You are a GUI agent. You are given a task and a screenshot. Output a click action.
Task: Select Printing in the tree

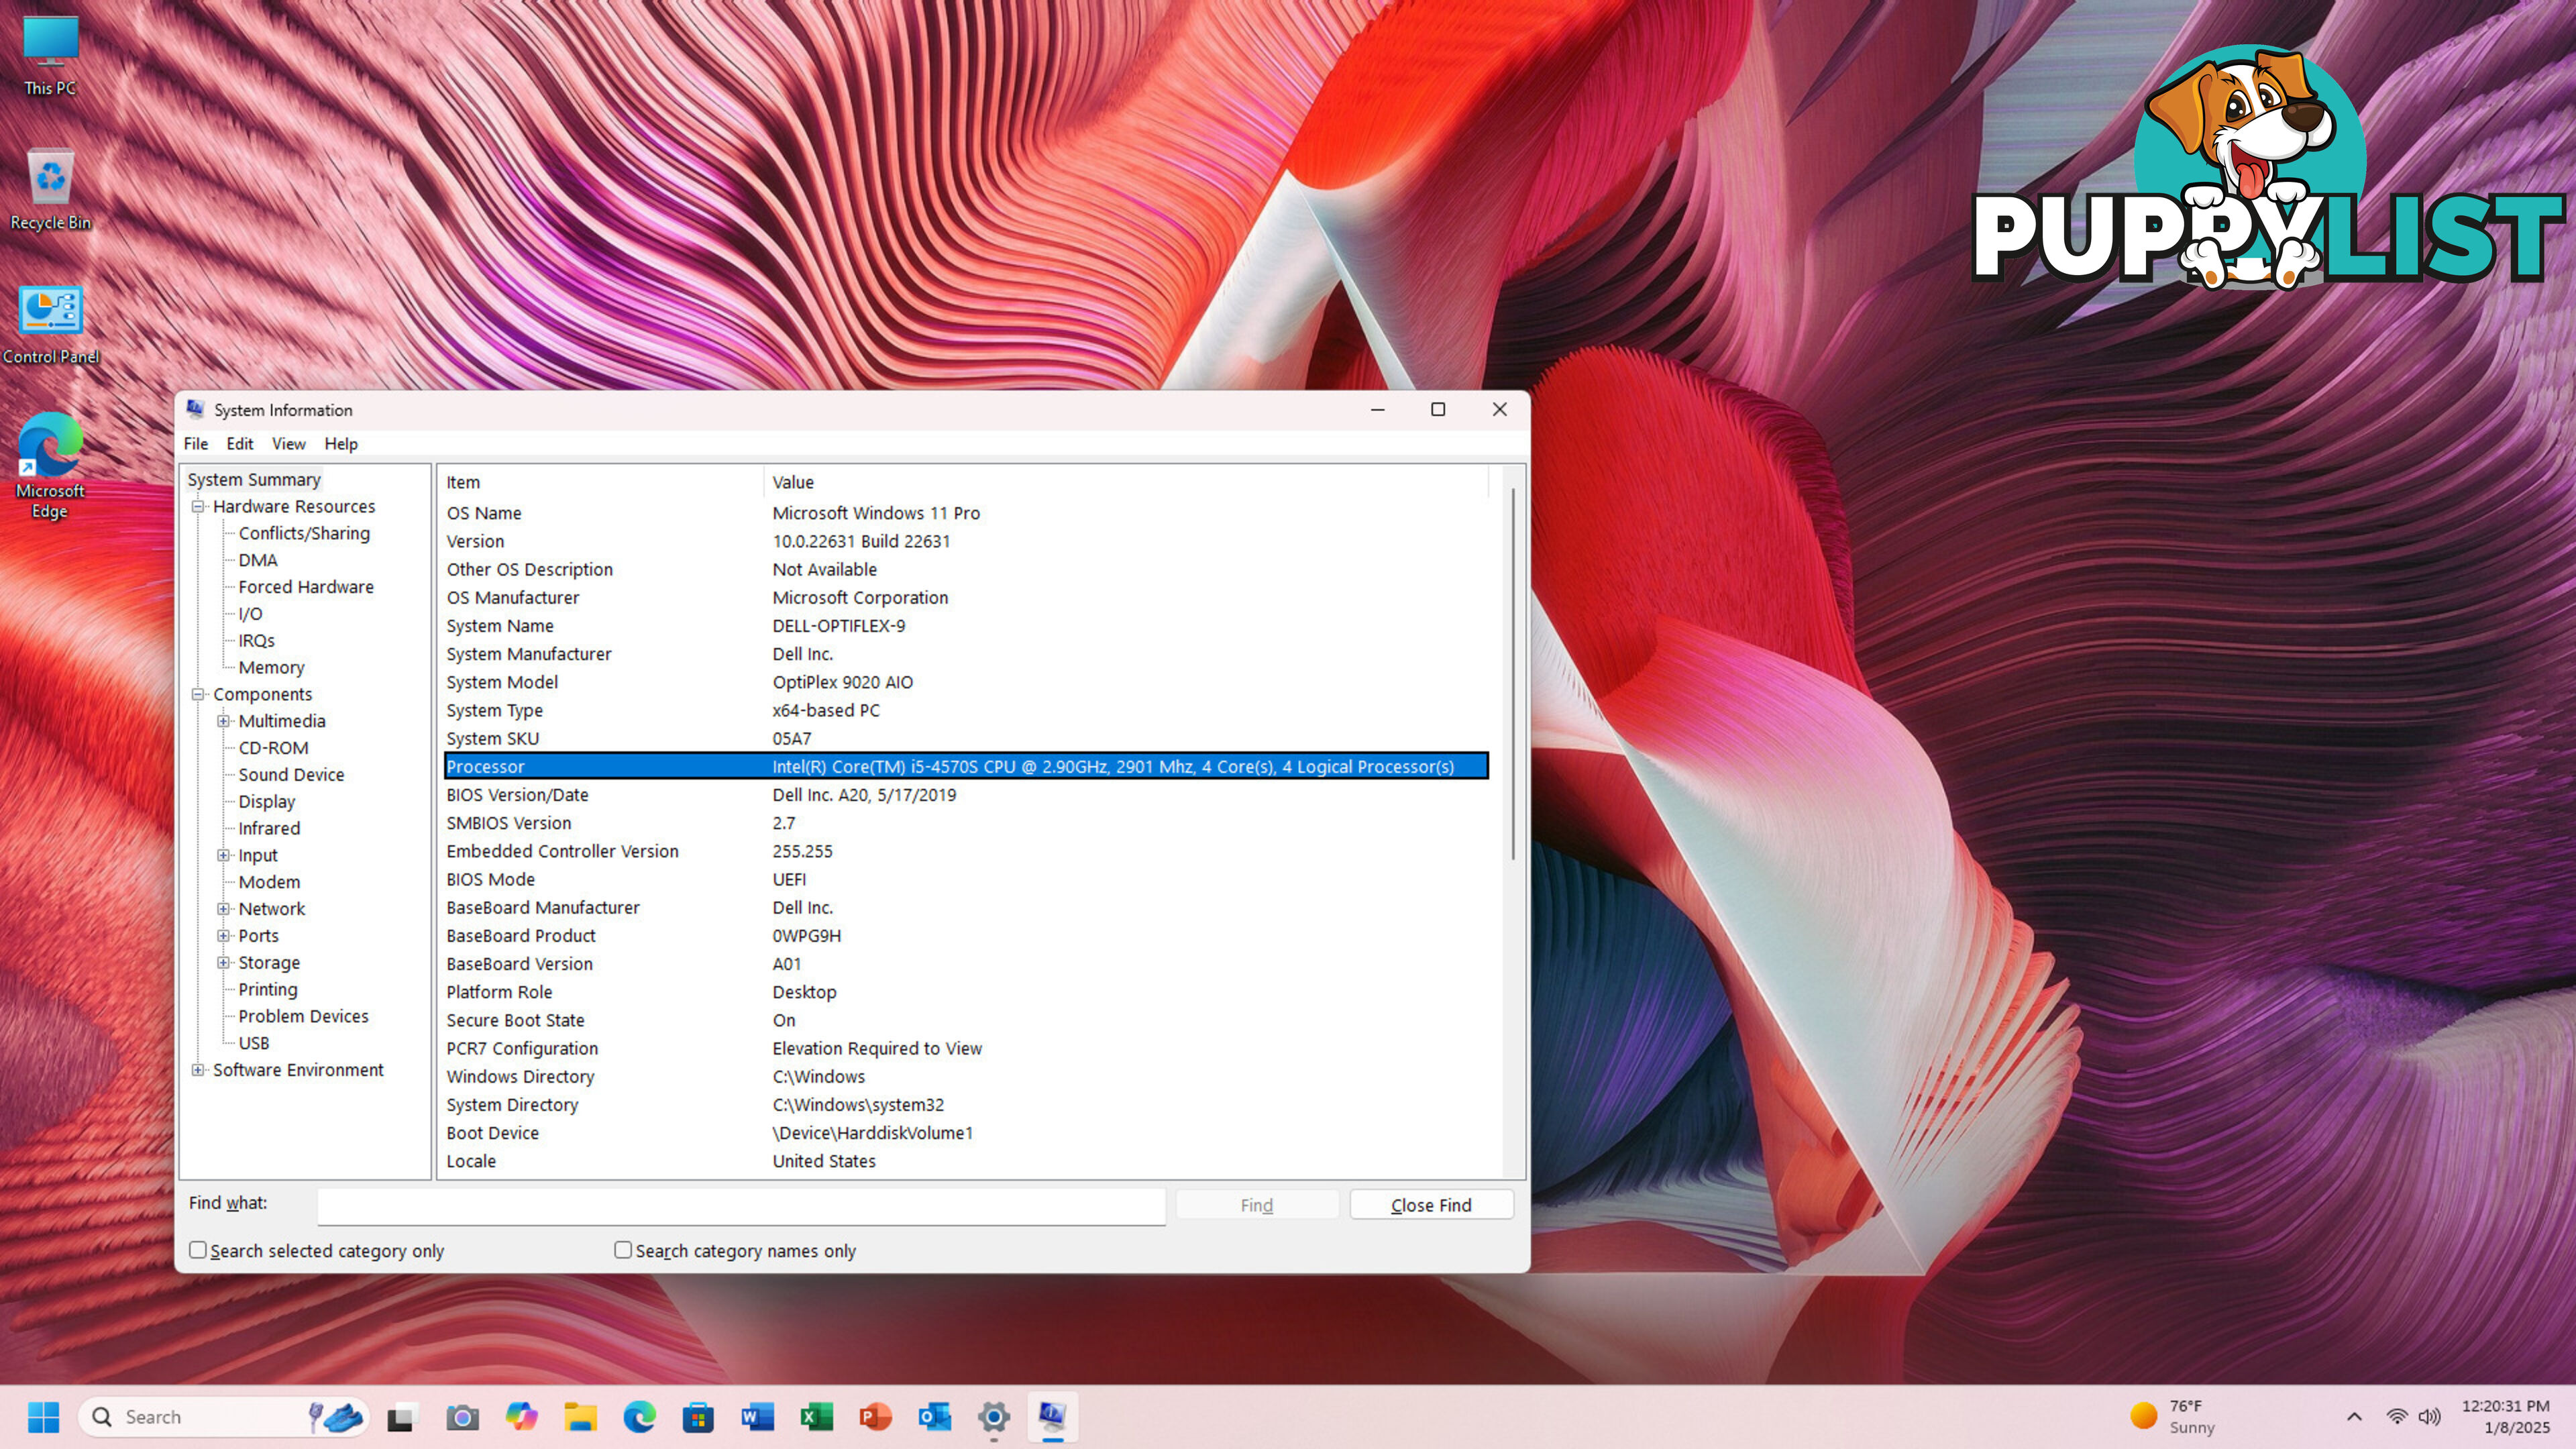[268, 989]
